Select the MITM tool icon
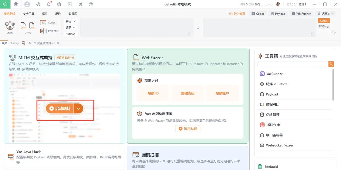This screenshot has width=341, height=170. 9,26
